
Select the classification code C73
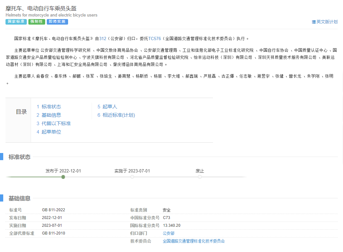(x=166, y=218)
